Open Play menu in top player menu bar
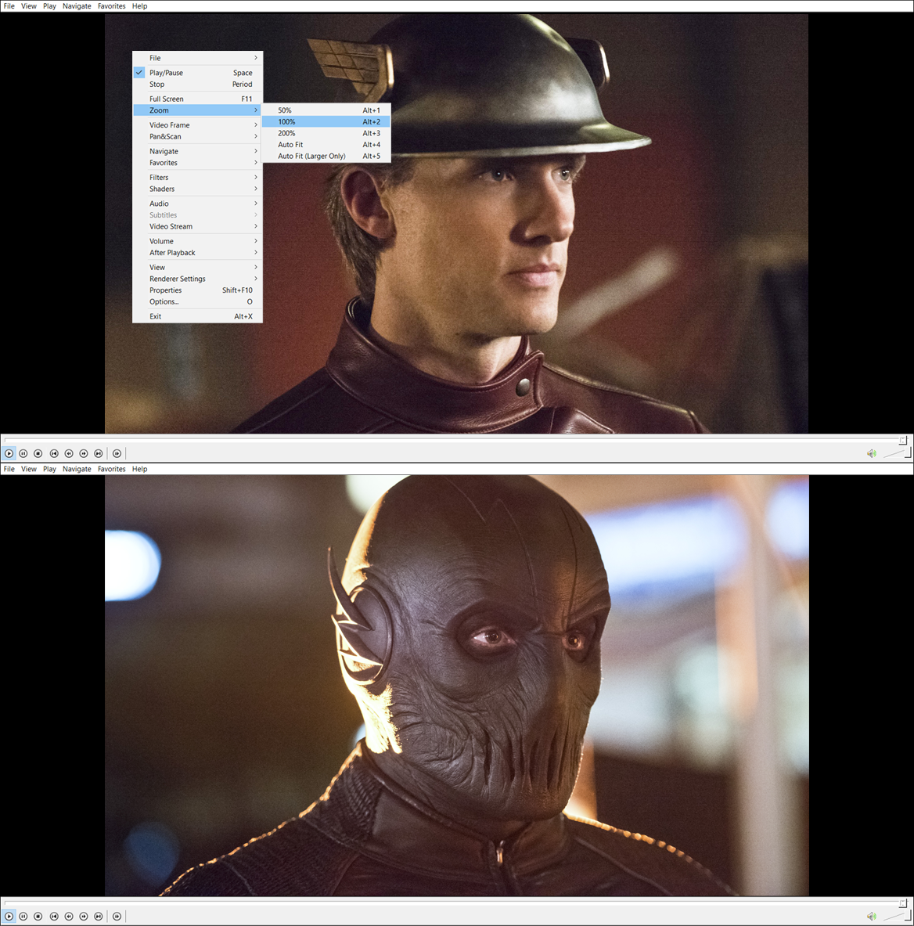914x926 pixels. coord(49,6)
